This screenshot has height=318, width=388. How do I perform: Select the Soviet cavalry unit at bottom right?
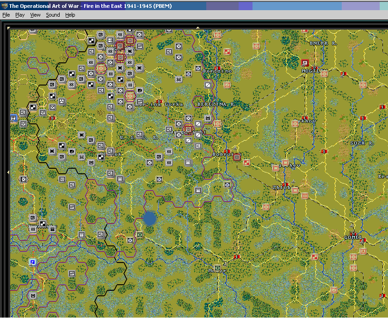pos(334,290)
